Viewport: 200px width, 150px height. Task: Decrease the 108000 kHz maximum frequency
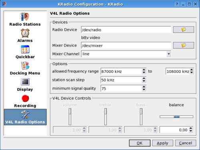[x=192, y=73]
